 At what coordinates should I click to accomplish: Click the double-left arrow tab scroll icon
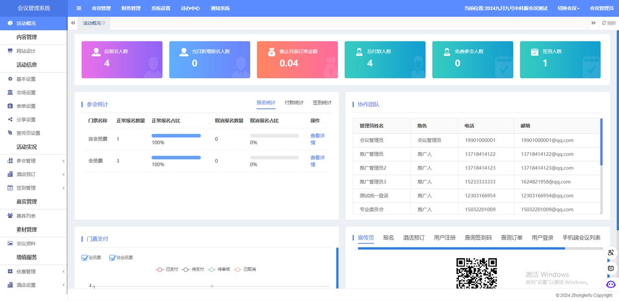tap(73, 23)
